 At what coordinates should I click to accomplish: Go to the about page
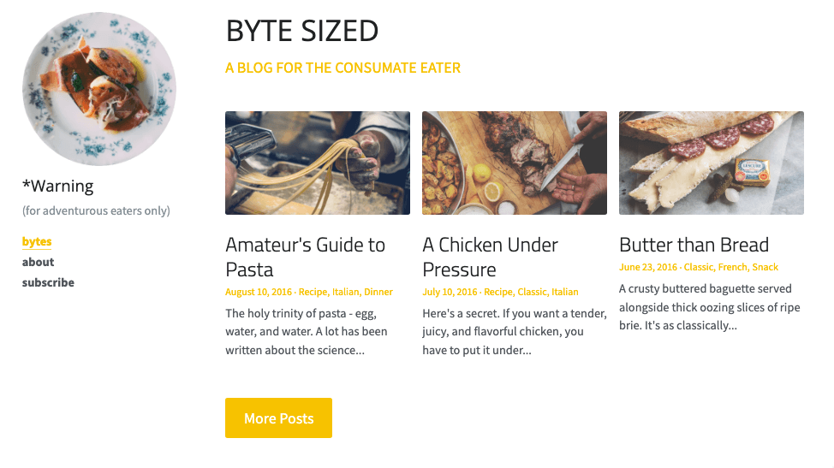tap(38, 262)
